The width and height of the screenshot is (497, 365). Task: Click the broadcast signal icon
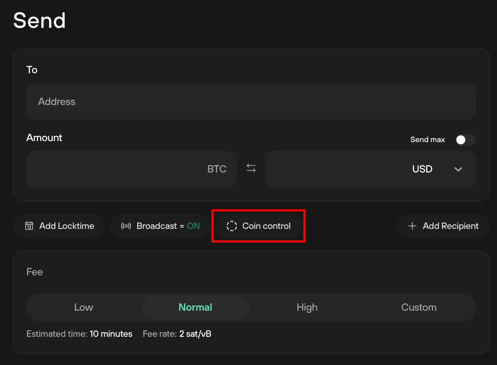point(126,226)
